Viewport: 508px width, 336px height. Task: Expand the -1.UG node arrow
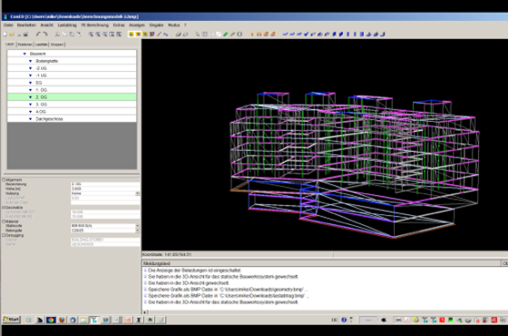click(x=30, y=76)
